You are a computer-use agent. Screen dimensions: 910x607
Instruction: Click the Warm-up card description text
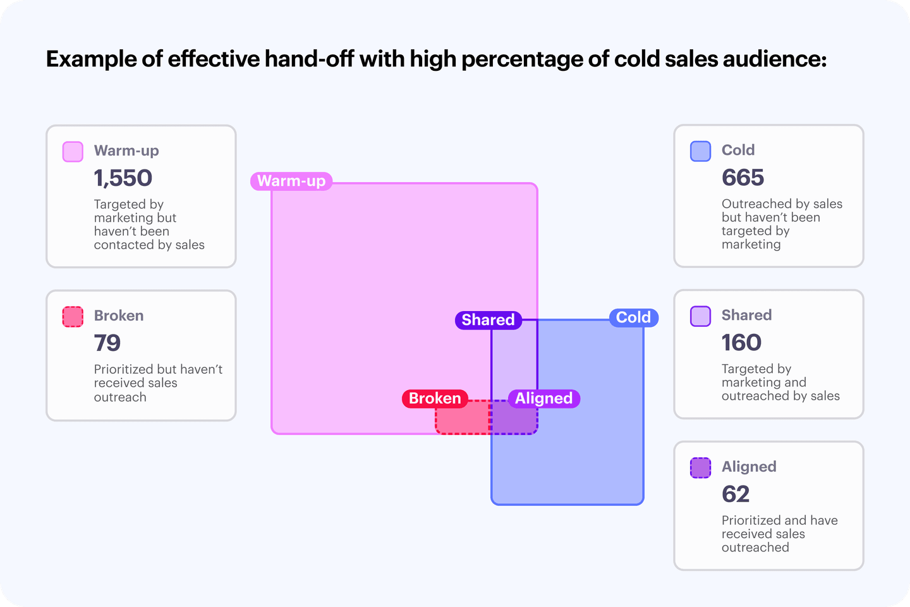149,224
